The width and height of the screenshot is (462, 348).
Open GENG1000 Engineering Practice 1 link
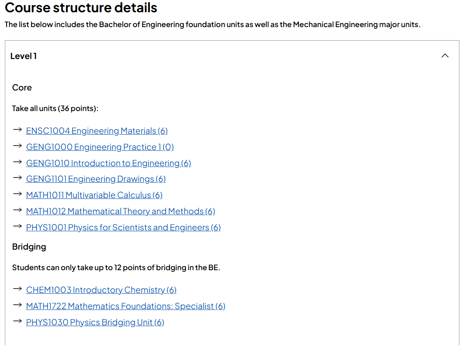[100, 147]
